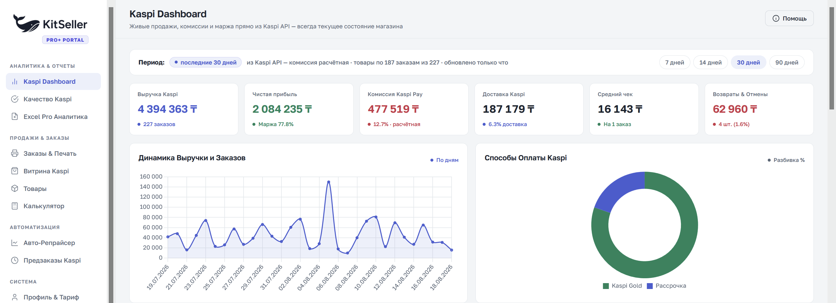The width and height of the screenshot is (836, 303).
Task: Click the последние 30 дней badge
Action: pyautogui.click(x=205, y=62)
